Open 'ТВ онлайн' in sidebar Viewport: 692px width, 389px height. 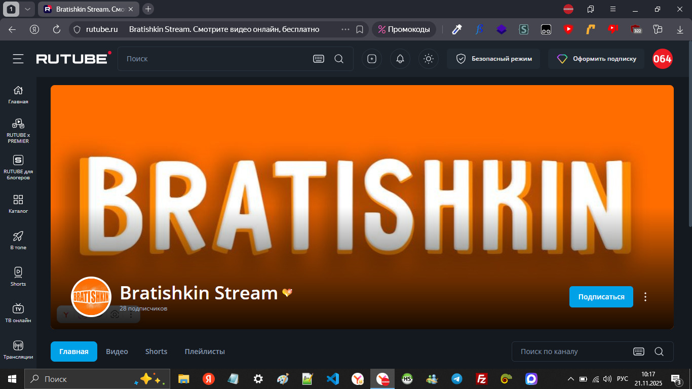(x=18, y=313)
